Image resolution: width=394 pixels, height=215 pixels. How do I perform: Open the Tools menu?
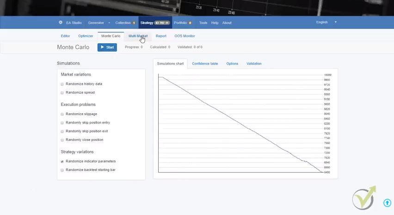click(x=203, y=23)
